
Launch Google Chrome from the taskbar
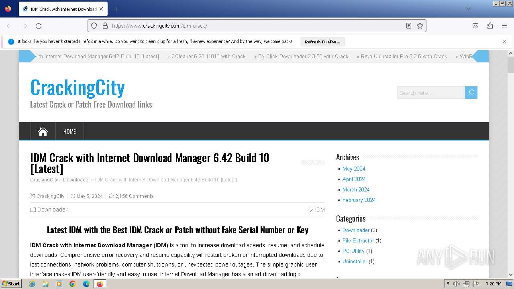(73, 284)
